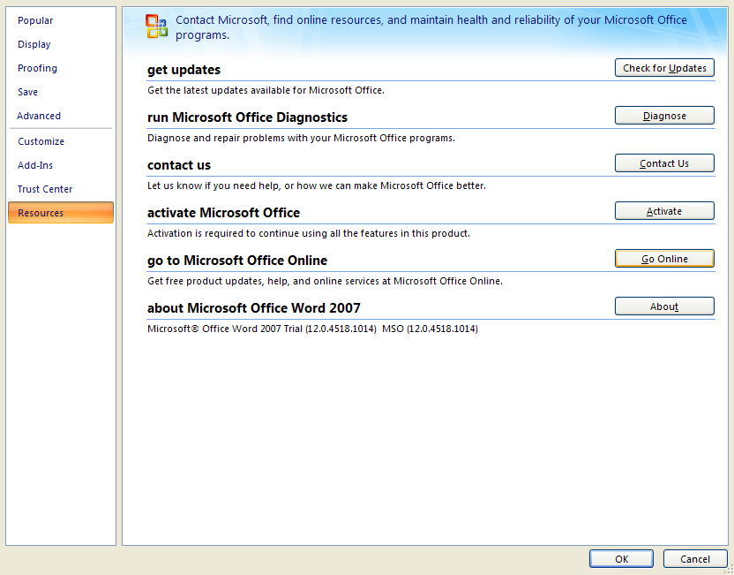Click the 'go to Microsoft Office Online' heading
Viewport: 734px width, 575px height.
(x=236, y=261)
